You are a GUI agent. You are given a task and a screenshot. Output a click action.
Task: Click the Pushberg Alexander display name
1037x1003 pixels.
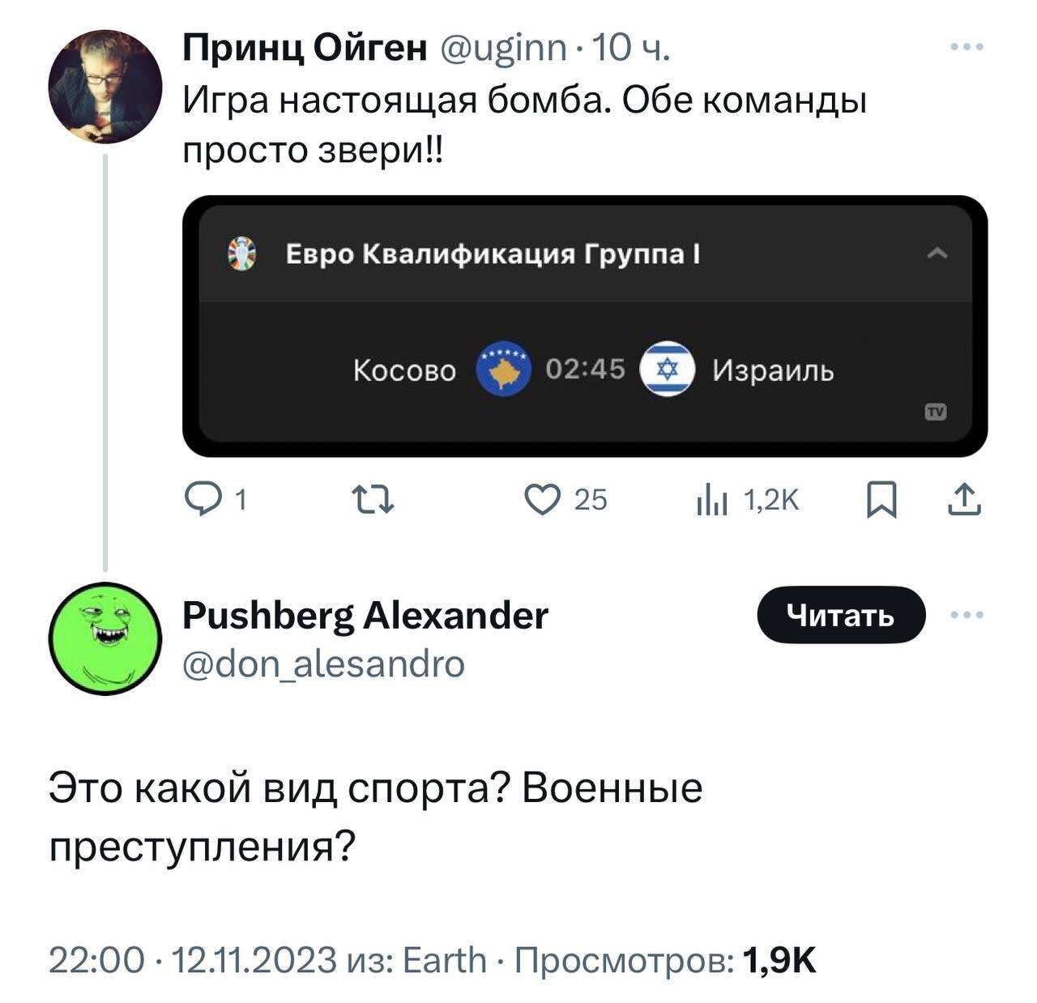pos(365,616)
